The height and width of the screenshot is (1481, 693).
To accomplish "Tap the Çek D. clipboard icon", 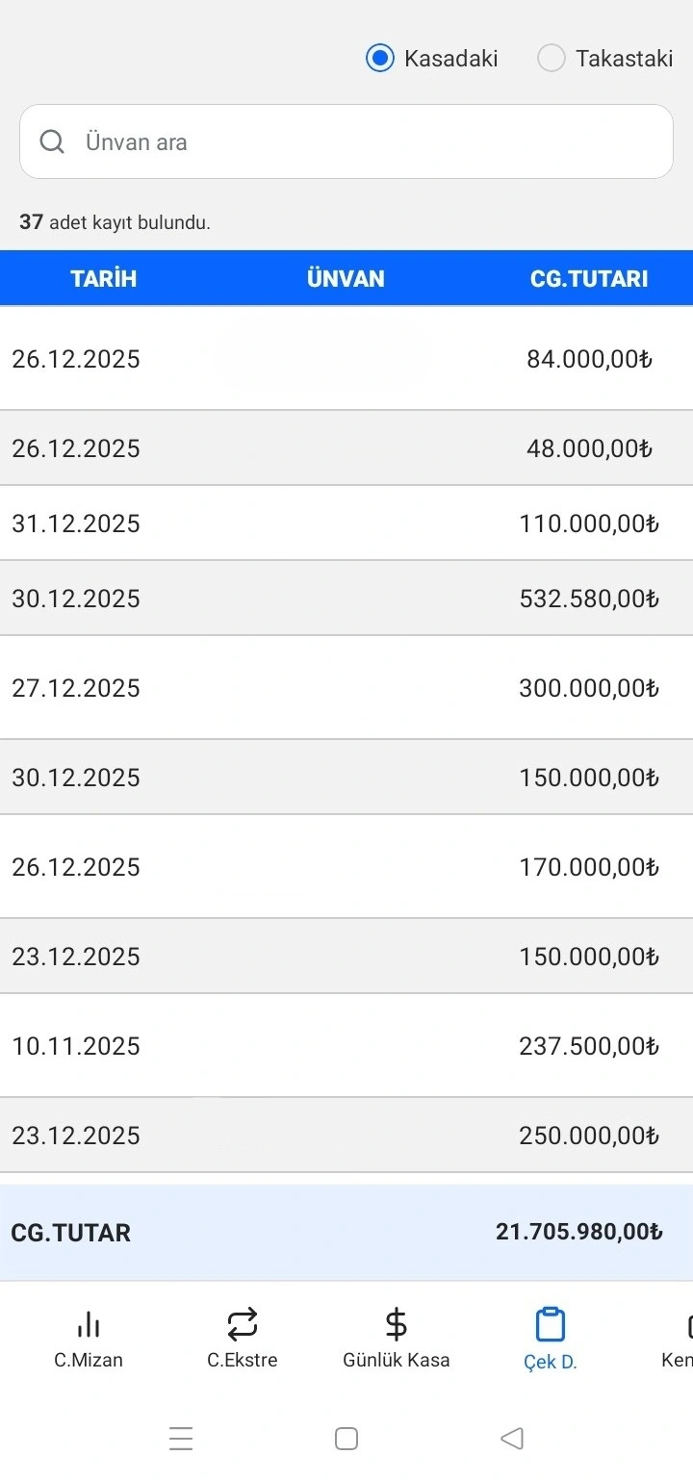I will 550,1325.
